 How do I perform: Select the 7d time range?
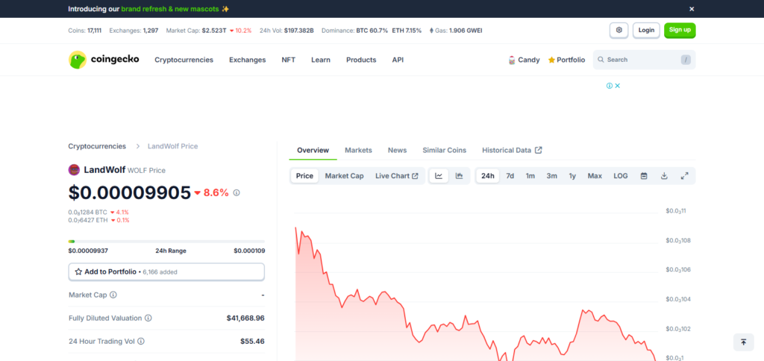(x=510, y=176)
